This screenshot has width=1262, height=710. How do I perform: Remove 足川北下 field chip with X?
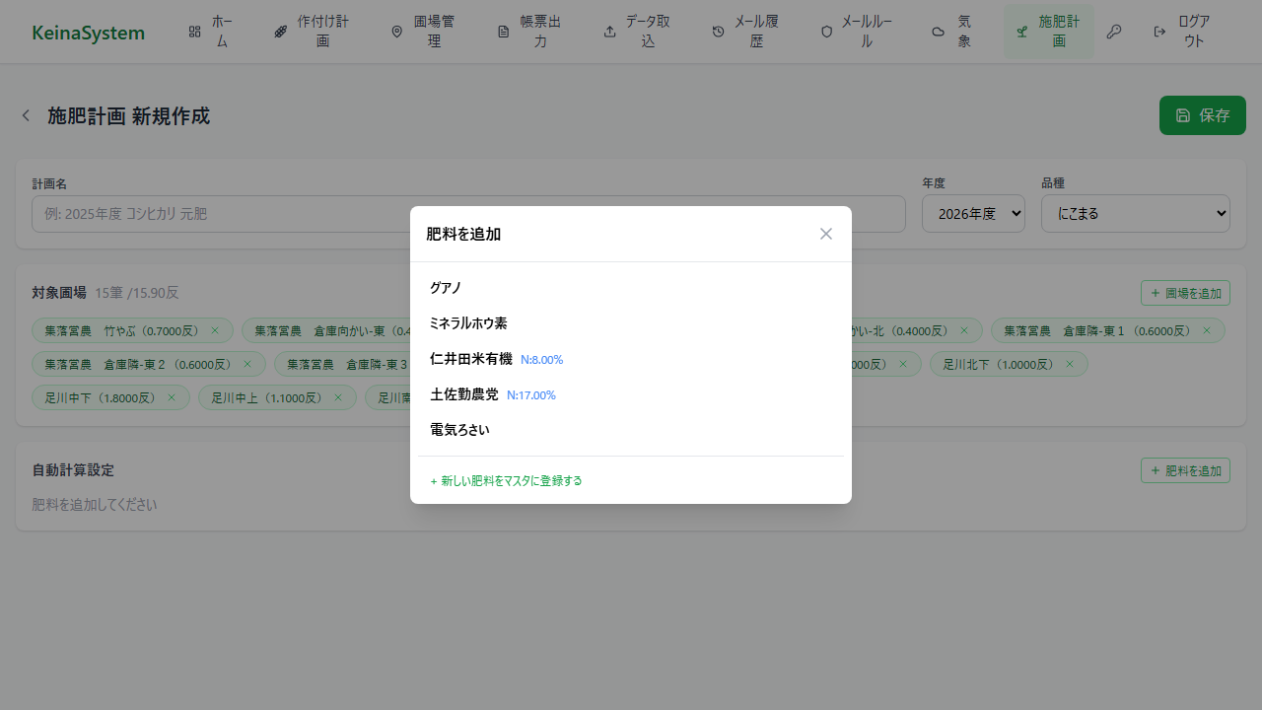tap(1070, 365)
